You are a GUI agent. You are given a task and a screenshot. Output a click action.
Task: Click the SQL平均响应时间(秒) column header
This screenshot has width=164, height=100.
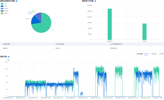point(116,44)
